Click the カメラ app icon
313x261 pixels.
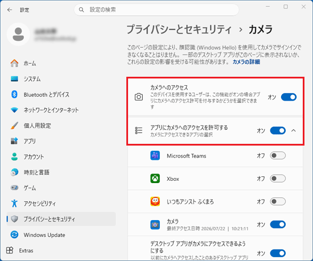(x=155, y=225)
